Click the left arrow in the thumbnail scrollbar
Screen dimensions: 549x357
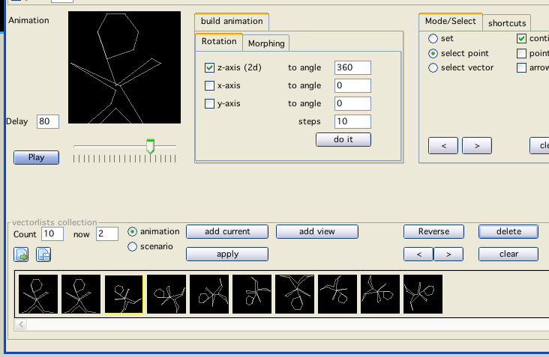click(21, 325)
